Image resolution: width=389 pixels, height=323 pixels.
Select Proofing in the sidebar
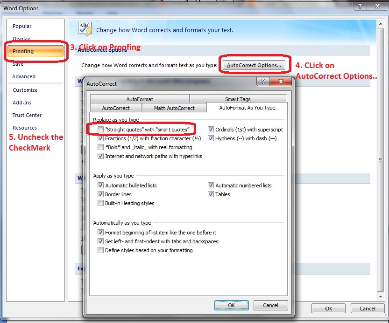tap(22, 52)
